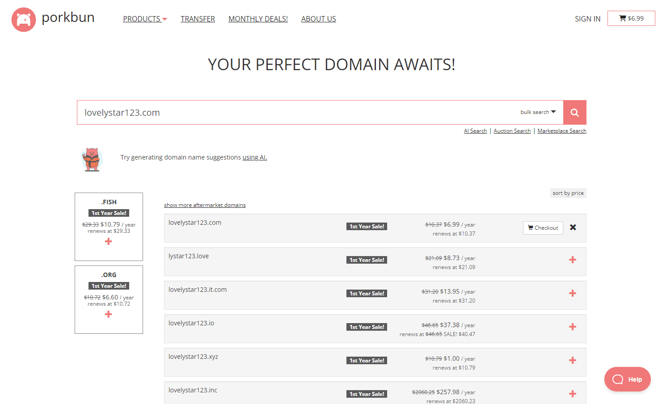This screenshot has width=658, height=404.
Task: Click 1st Year Sale! badge on .ORG card
Action: point(109,286)
